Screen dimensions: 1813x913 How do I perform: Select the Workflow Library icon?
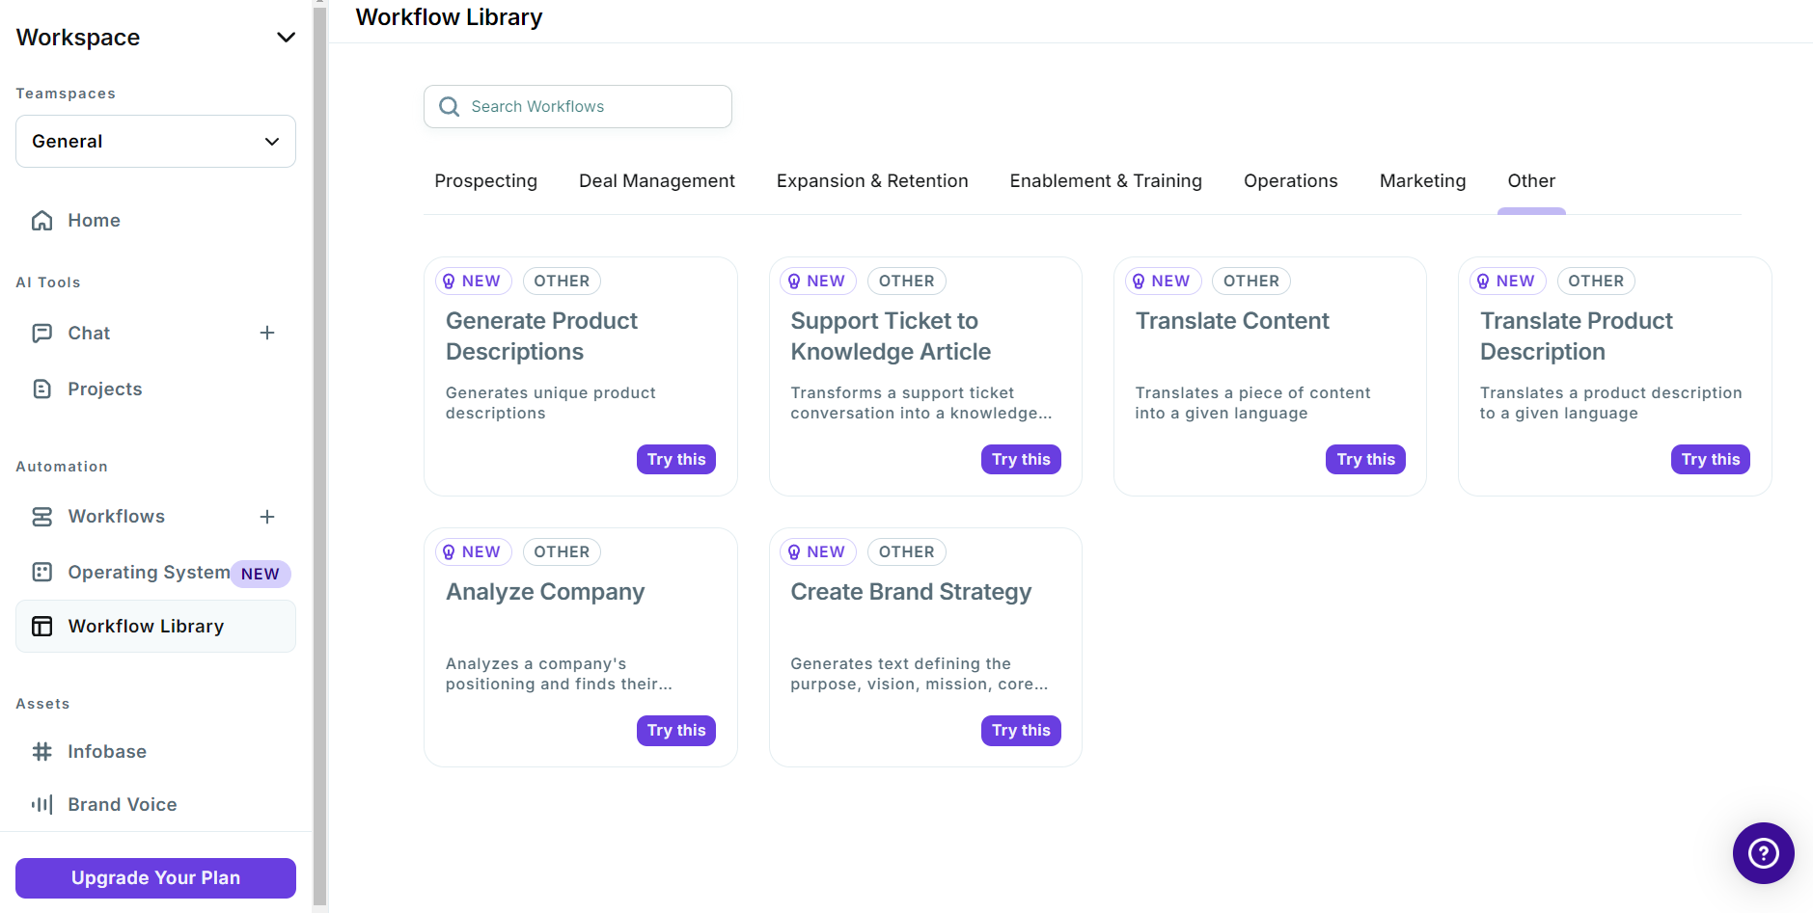pyautogui.click(x=42, y=626)
